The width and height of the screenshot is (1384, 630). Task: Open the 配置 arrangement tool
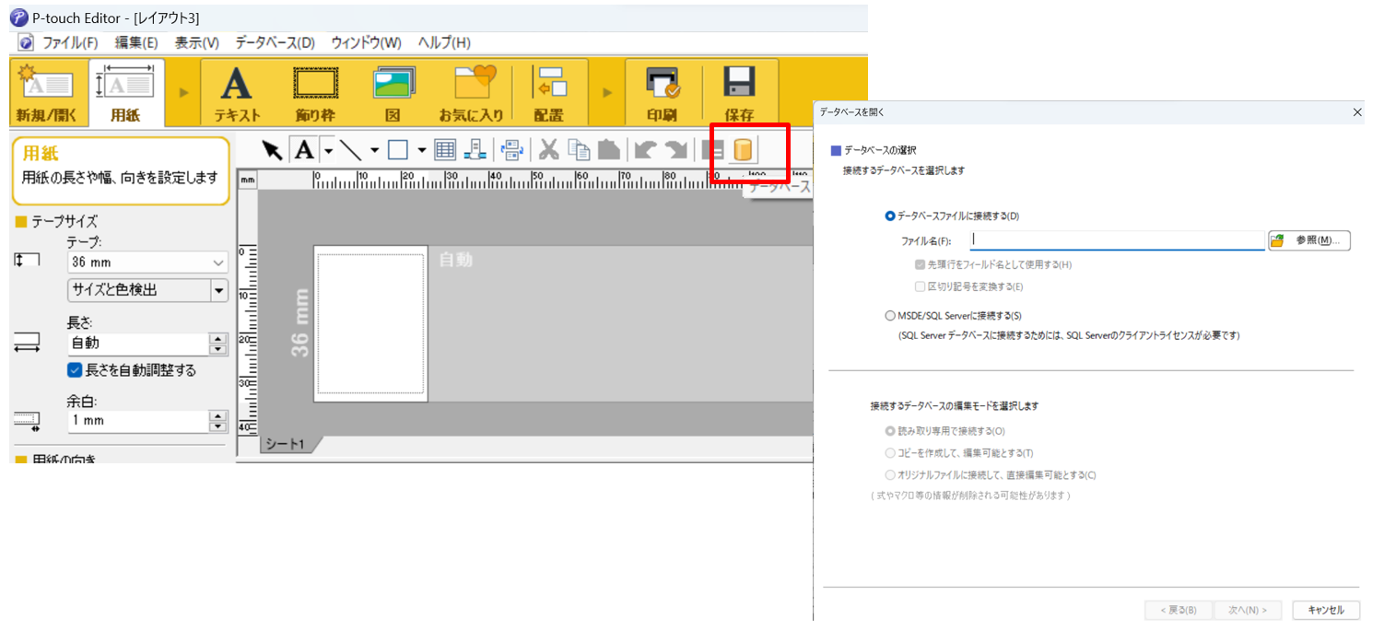pyautogui.click(x=548, y=93)
